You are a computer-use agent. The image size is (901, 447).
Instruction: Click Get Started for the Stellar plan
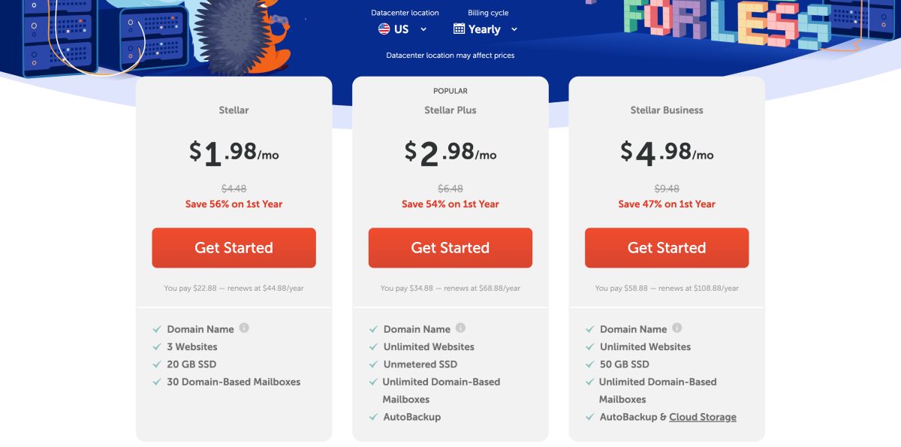pyautogui.click(x=234, y=248)
